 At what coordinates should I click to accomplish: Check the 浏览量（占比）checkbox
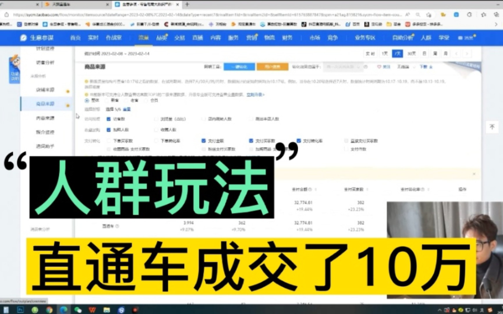tap(156, 119)
